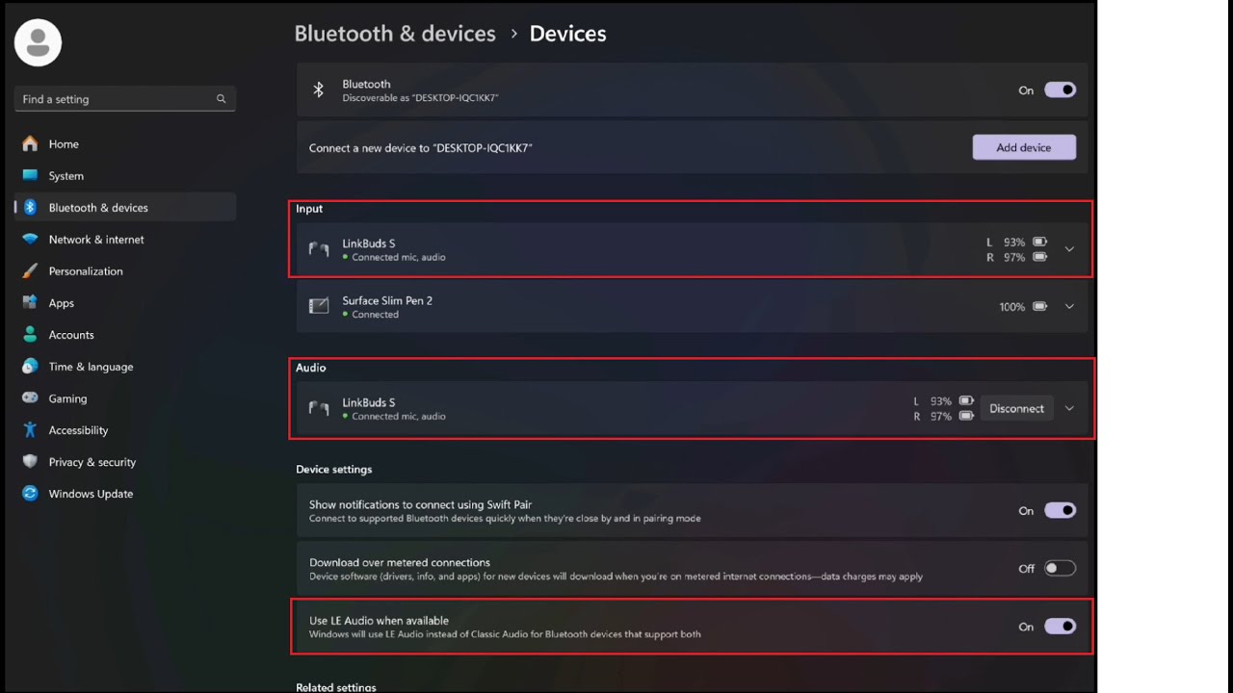Click the Accessibility sidebar icon
Image resolution: width=1233 pixels, height=693 pixels.
pos(30,430)
